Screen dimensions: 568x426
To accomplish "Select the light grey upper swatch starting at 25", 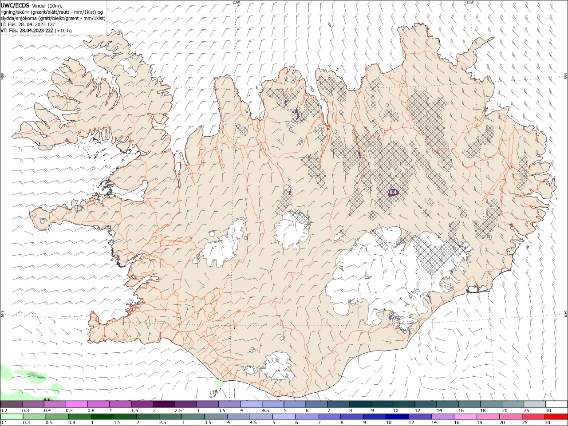I will pos(534,404).
